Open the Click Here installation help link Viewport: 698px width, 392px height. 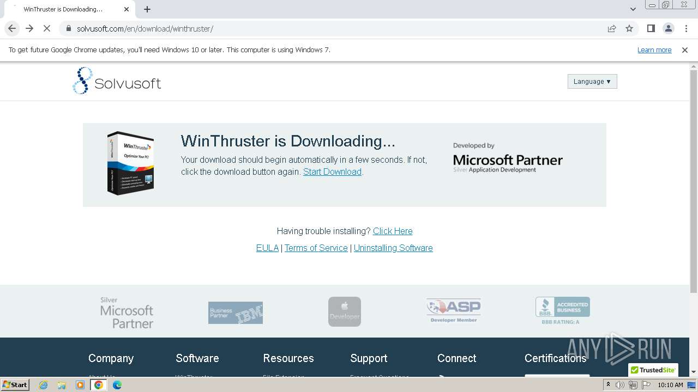[x=393, y=231]
